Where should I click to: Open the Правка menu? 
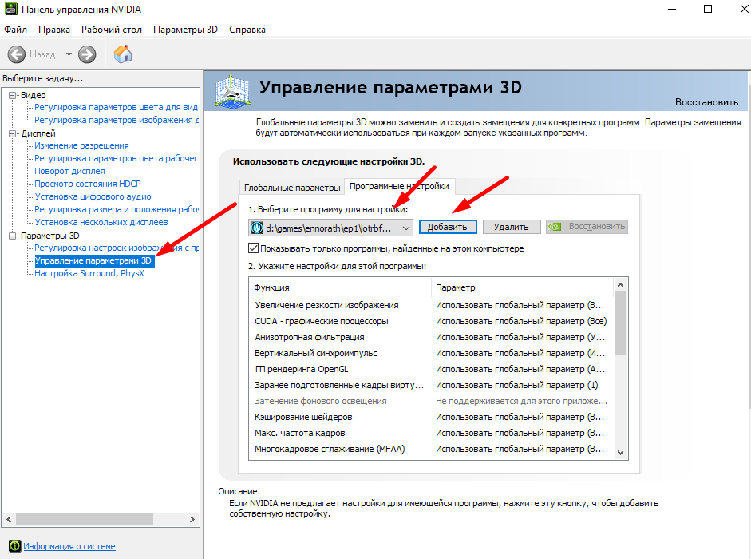click(x=54, y=30)
